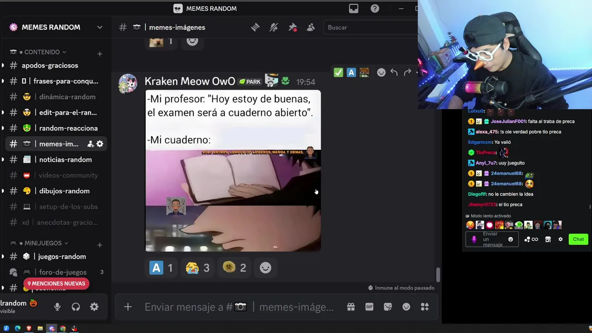The image size is (592, 333).
Task: Click Kraken Meow OwO avatar
Action: [128, 83]
